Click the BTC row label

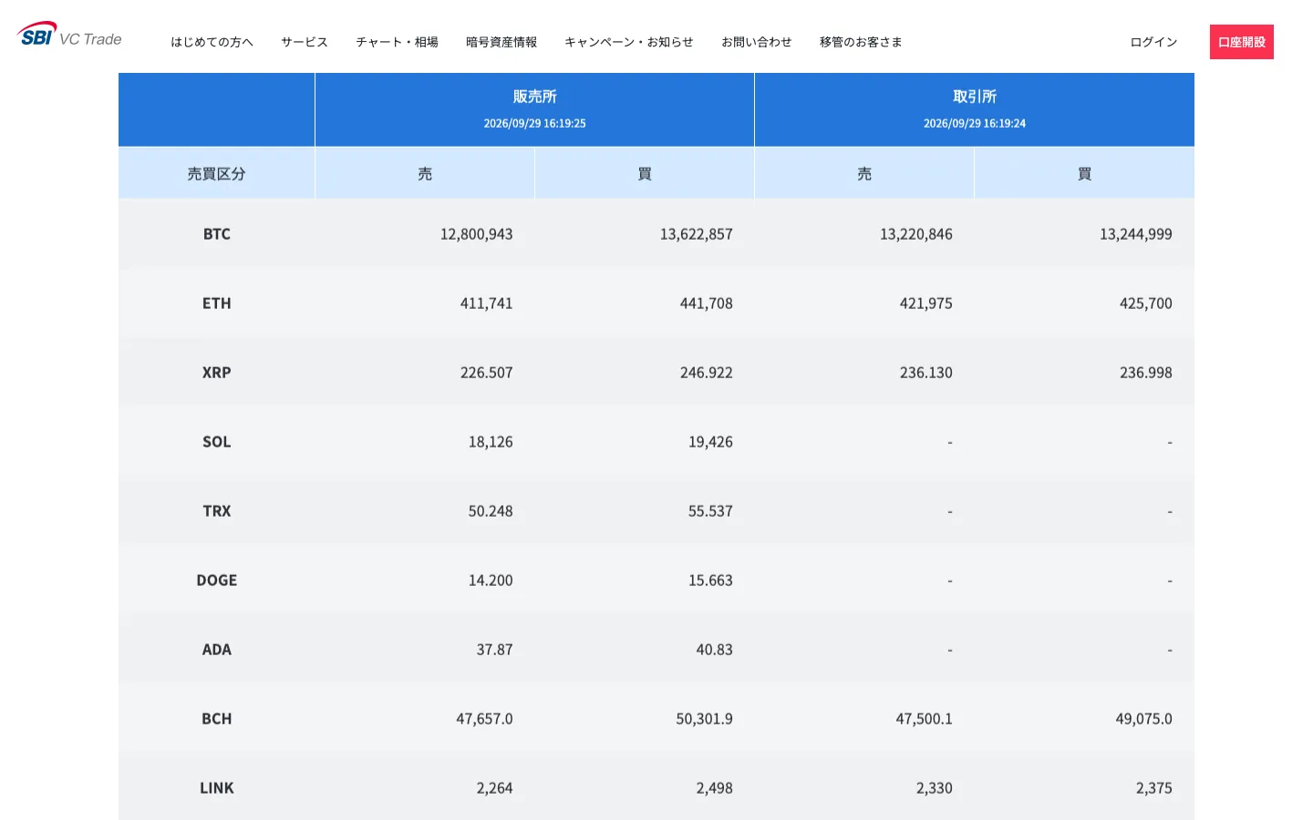click(217, 234)
